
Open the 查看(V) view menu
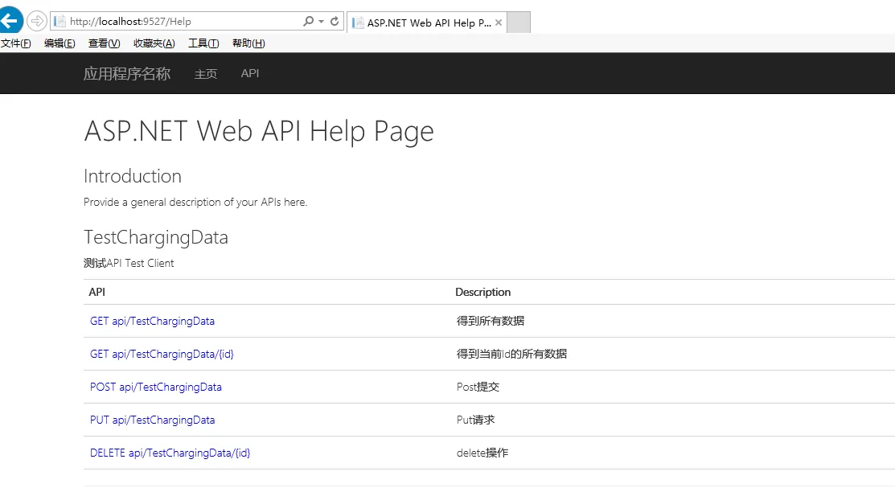click(x=105, y=43)
